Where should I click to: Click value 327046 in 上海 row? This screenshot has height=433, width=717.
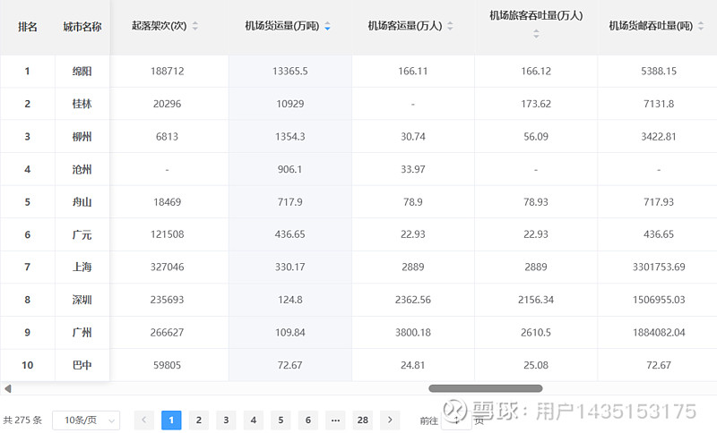168,267
